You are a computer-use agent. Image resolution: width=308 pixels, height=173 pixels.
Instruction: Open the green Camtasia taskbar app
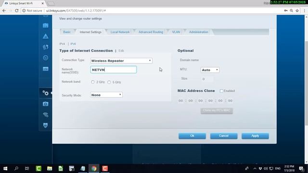38,169
